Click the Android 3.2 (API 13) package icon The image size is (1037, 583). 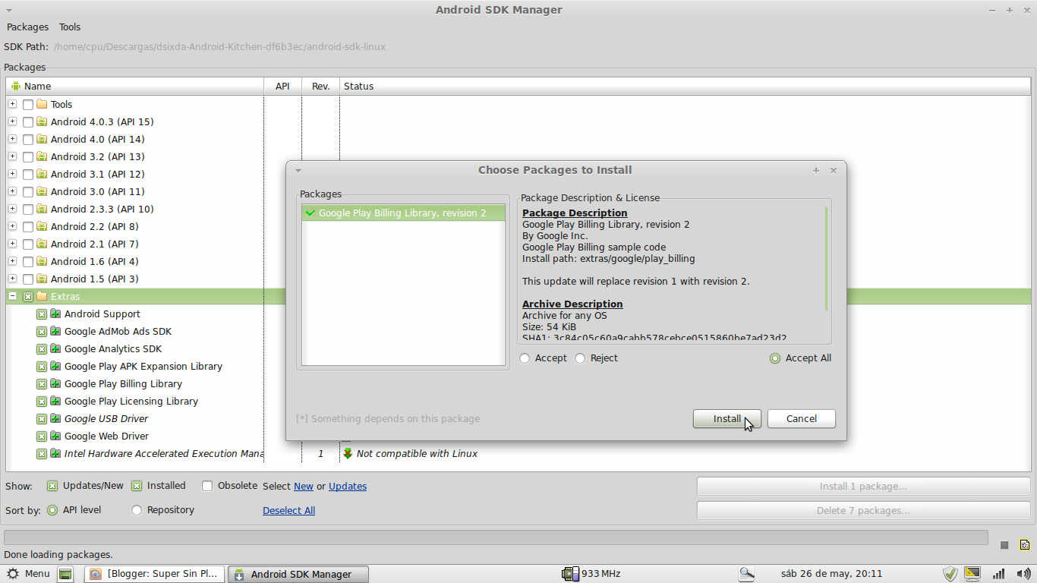42,156
